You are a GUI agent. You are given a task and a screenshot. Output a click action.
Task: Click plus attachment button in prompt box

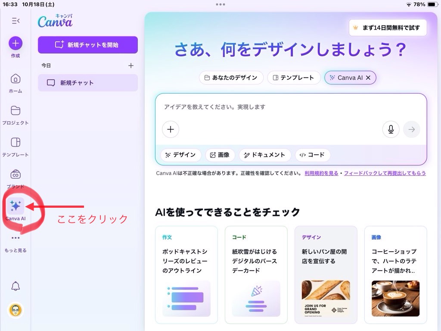coord(171,129)
